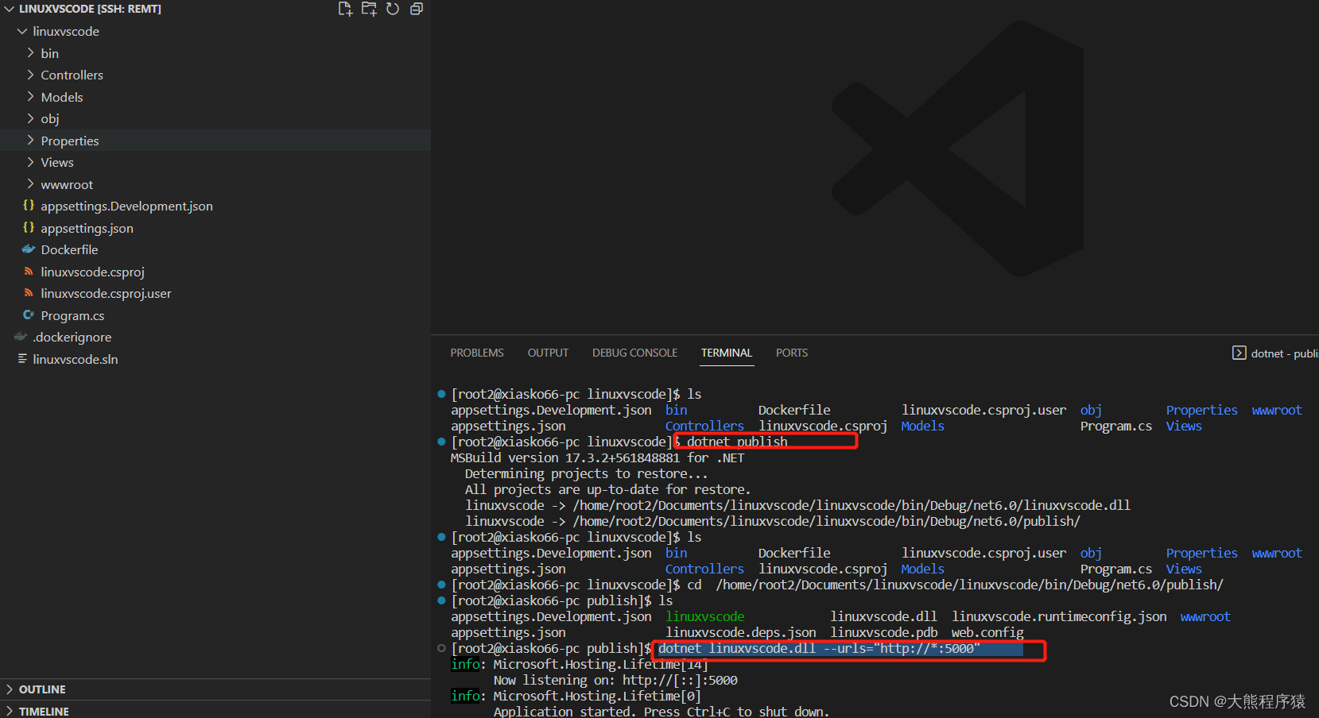Refresh the explorer with the refresh icon

393,9
